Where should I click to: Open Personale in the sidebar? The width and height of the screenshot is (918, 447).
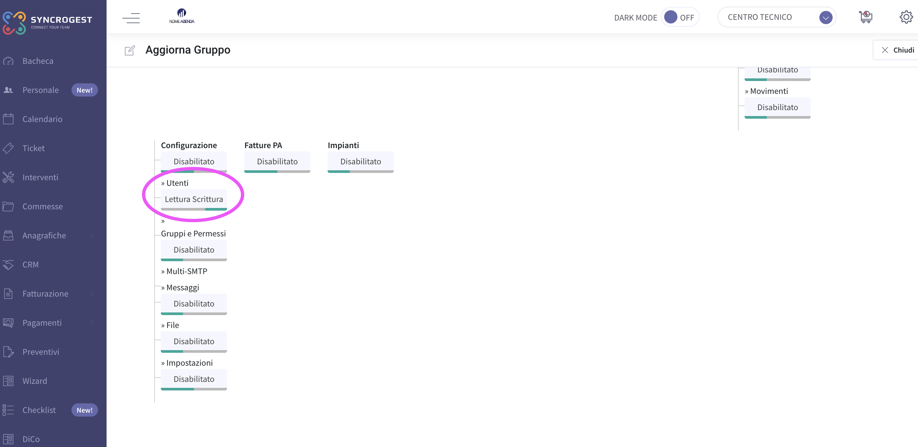[41, 90]
